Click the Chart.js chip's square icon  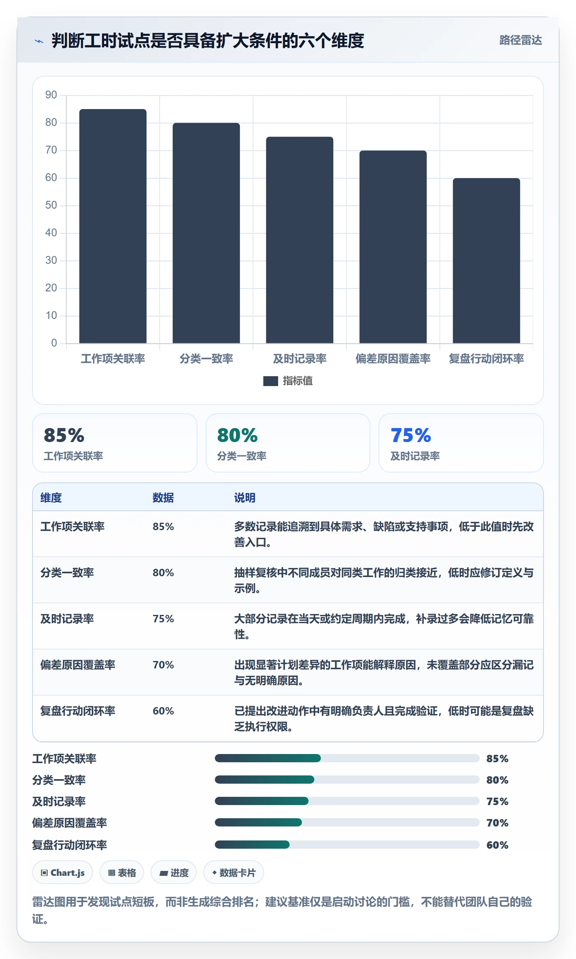click(44, 873)
